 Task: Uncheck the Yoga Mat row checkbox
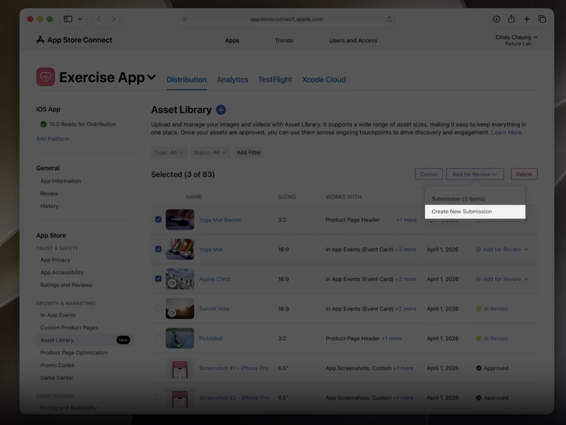158,249
